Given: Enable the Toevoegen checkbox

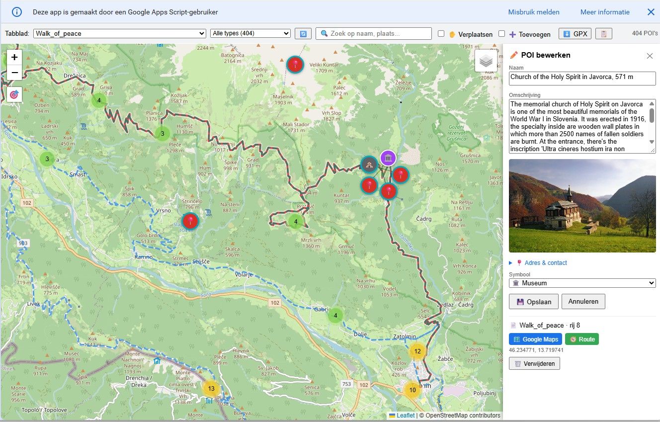Looking at the screenshot, I should coord(502,34).
